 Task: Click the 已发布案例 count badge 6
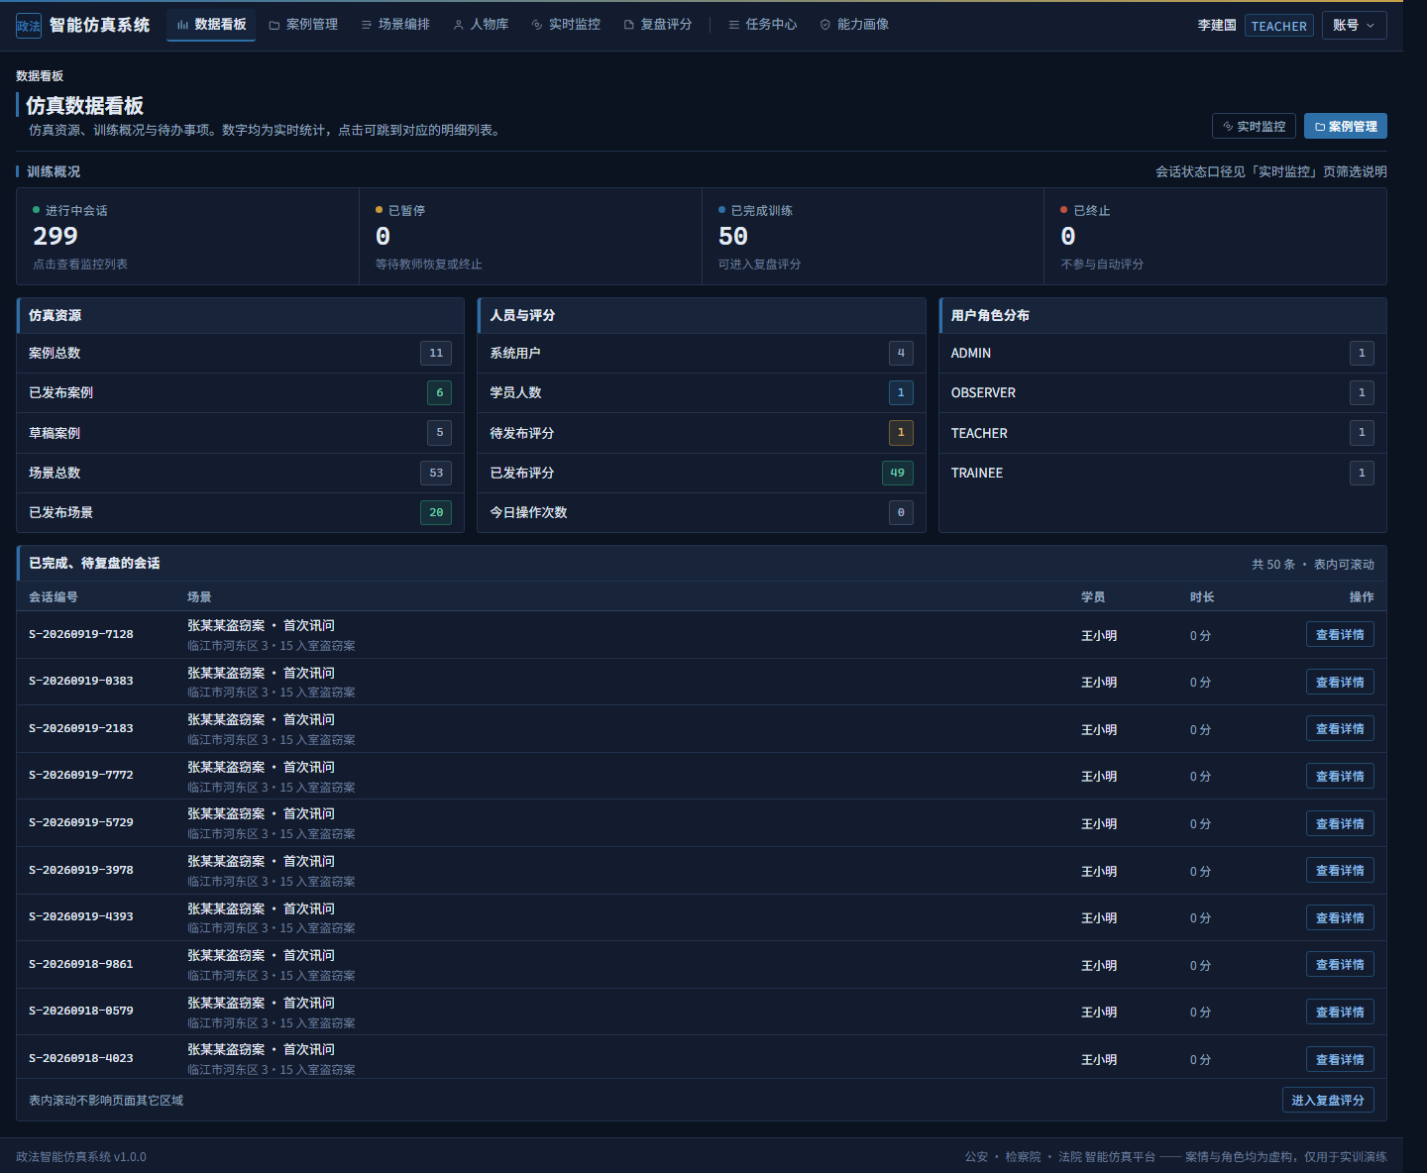440,392
